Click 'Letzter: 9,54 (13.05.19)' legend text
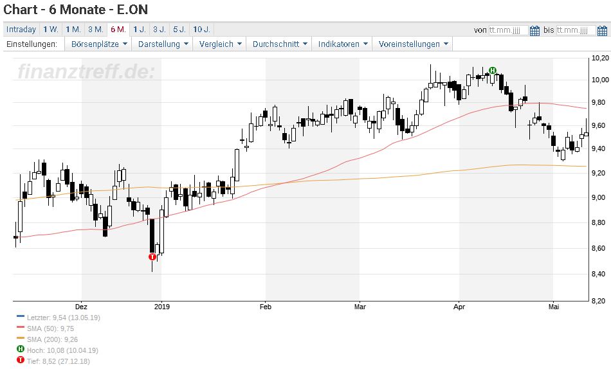 tap(64, 318)
